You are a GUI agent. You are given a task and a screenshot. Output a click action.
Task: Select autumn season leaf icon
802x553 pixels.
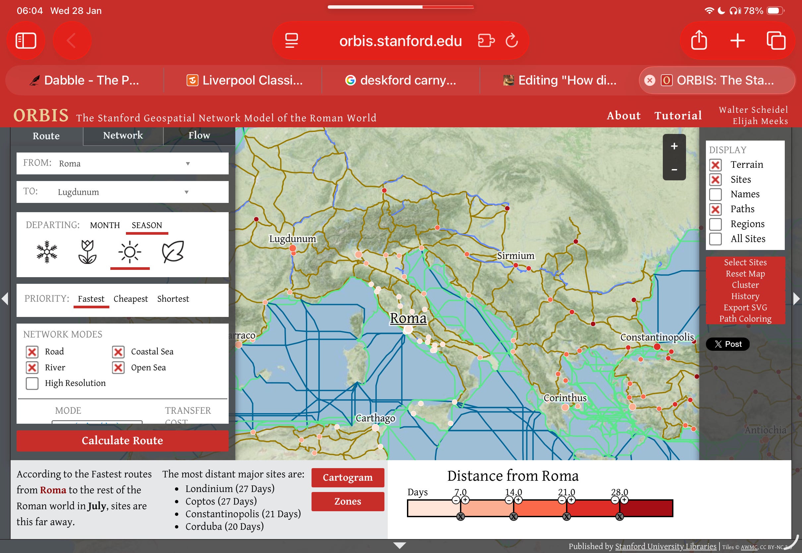tap(173, 252)
